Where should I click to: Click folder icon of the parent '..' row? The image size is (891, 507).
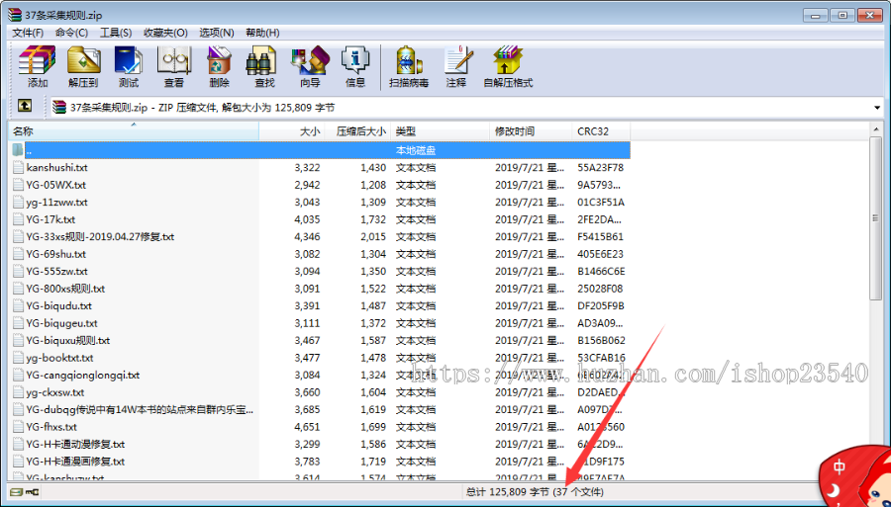(18, 150)
